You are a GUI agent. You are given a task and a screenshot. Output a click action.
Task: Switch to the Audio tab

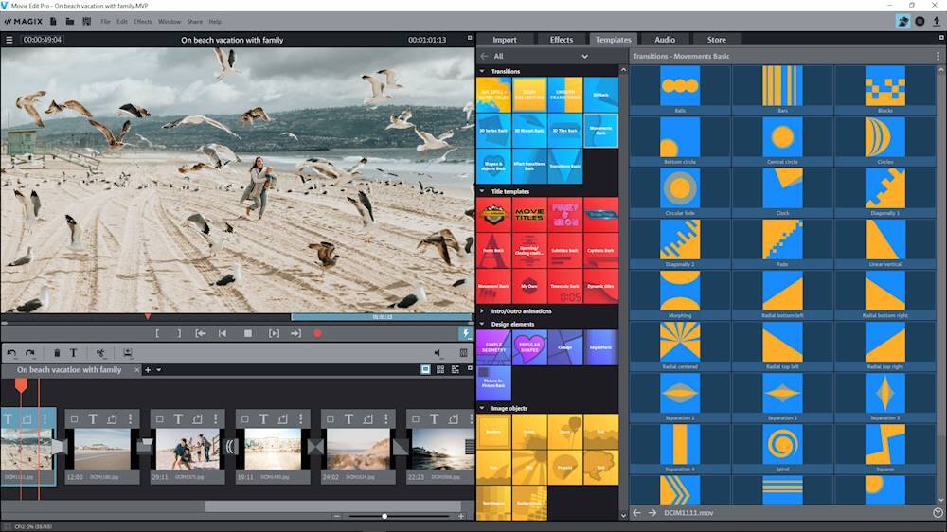click(x=665, y=40)
